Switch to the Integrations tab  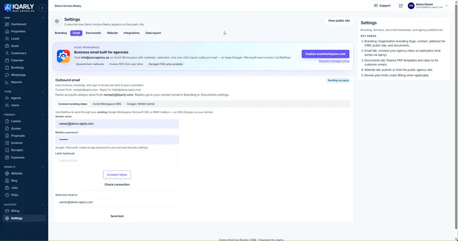coord(131,33)
